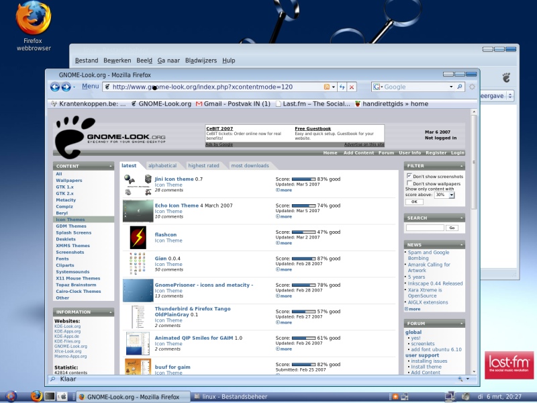This screenshot has height=403, width=537.
Task: Click the OK button in Filter panel
Action: (x=414, y=202)
